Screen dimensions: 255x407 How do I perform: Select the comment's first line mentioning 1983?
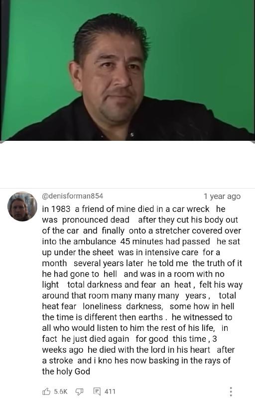click(x=133, y=209)
